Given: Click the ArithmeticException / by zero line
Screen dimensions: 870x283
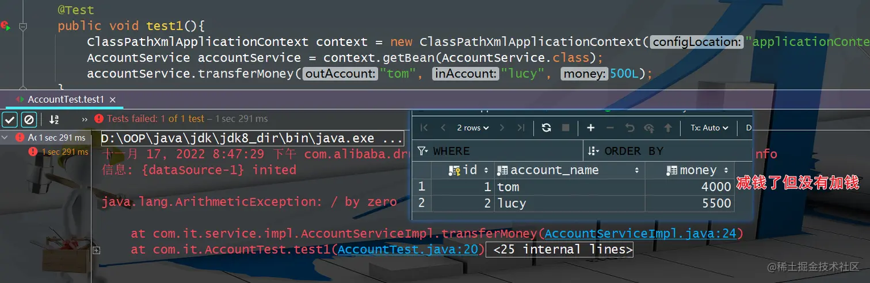Looking at the screenshot, I should click(x=249, y=202).
